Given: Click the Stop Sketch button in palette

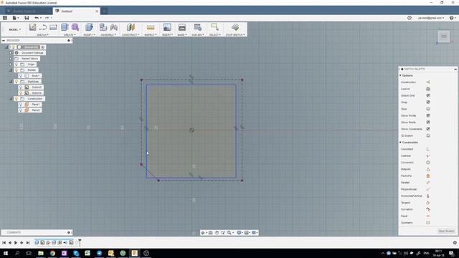Looking at the screenshot, I should [x=446, y=231].
